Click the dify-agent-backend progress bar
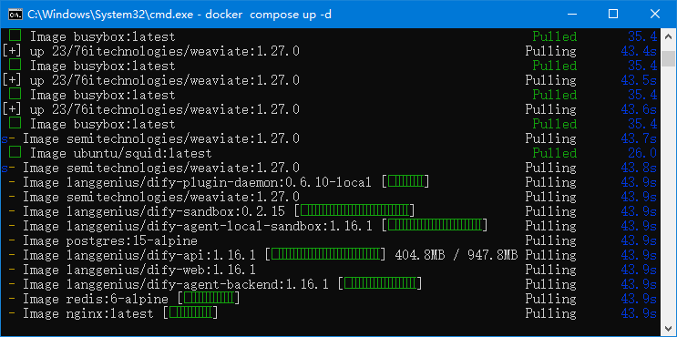The height and width of the screenshot is (337, 677). coord(380,283)
